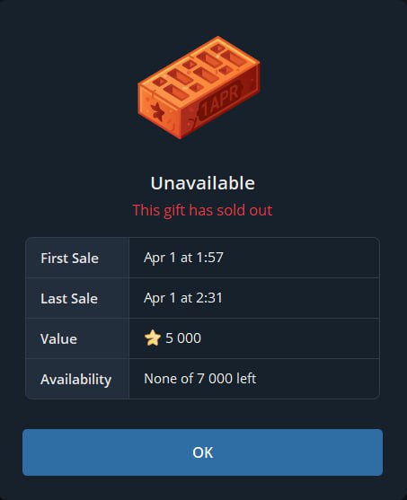Click the OK button
This screenshot has width=407, height=500.
203,452
